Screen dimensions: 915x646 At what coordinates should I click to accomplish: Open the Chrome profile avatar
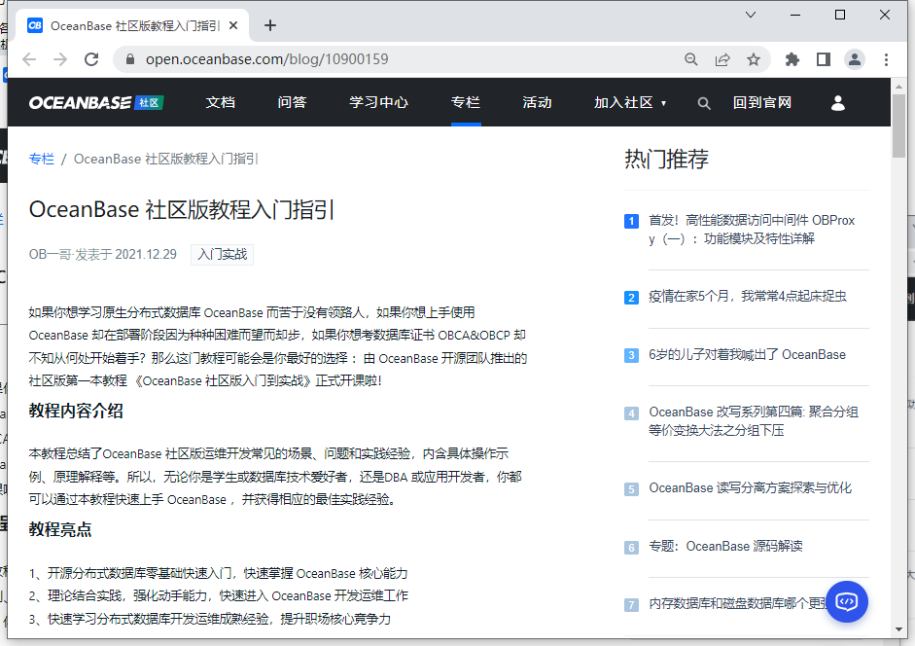(x=855, y=59)
